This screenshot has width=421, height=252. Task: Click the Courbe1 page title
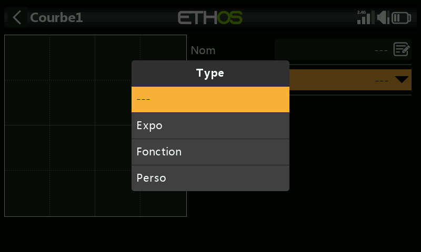pos(56,18)
